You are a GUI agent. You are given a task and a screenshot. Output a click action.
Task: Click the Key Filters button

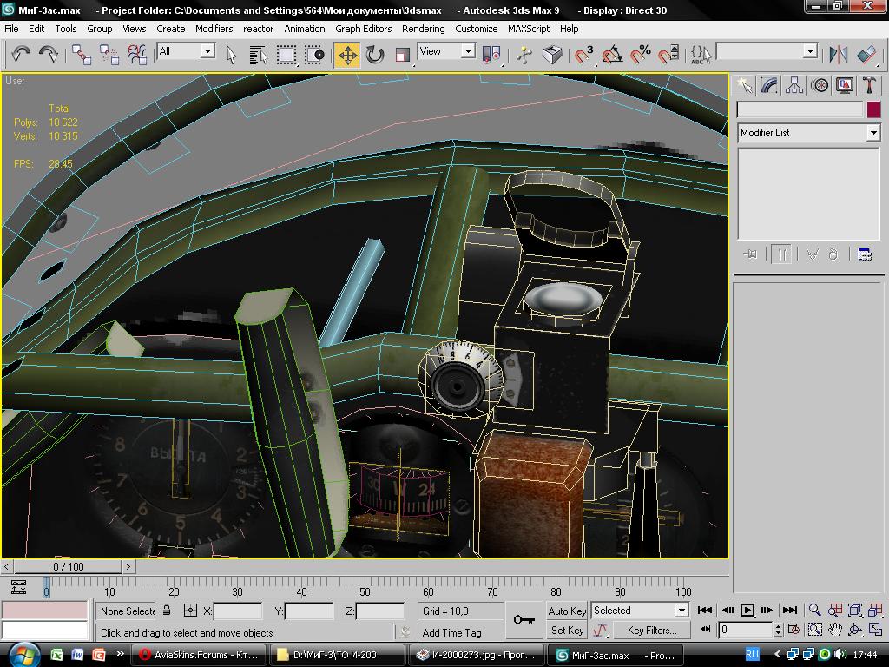click(651, 631)
